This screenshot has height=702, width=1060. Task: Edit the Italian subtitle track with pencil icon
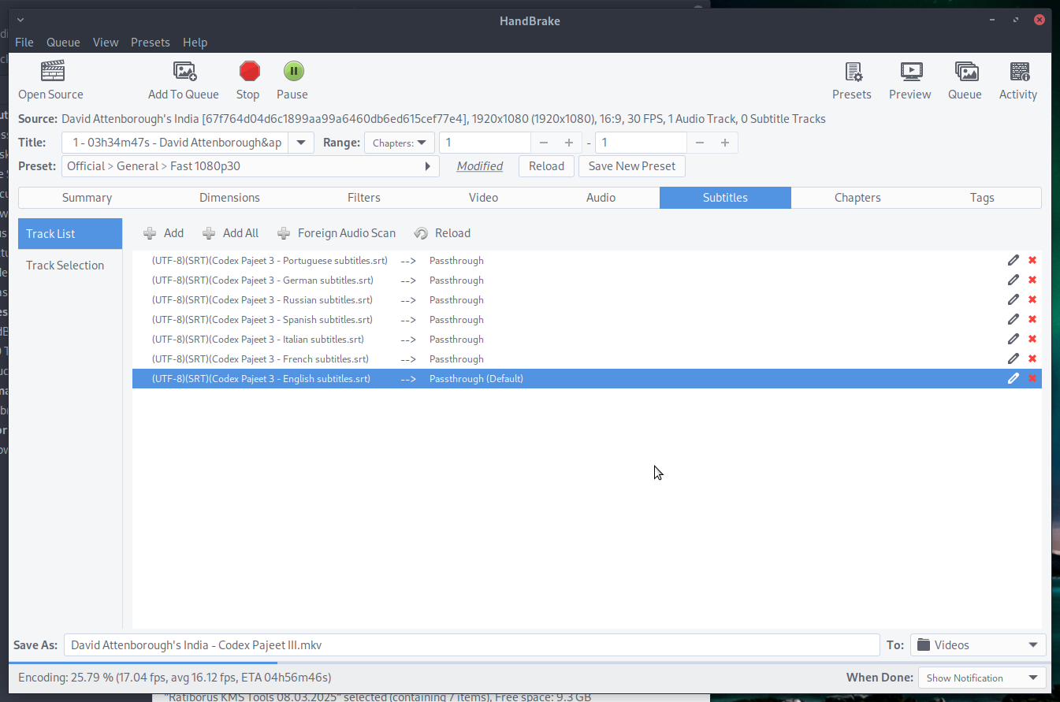click(x=1014, y=339)
